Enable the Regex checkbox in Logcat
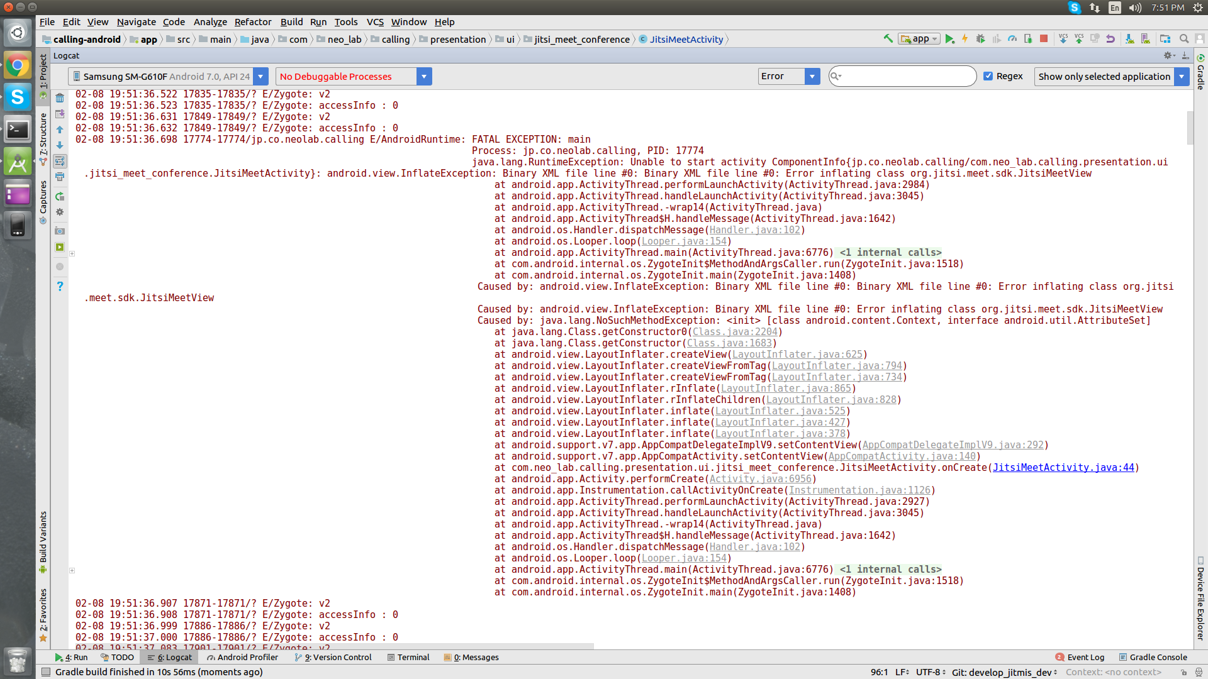This screenshot has width=1208, height=679. pos(988,76)
